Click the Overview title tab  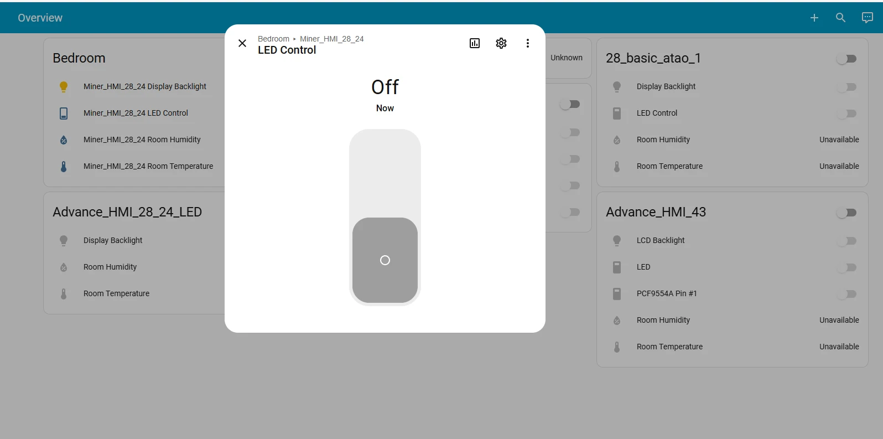40,18
